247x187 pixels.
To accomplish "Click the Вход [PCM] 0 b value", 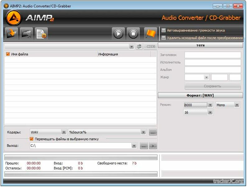I will (80, 168).
